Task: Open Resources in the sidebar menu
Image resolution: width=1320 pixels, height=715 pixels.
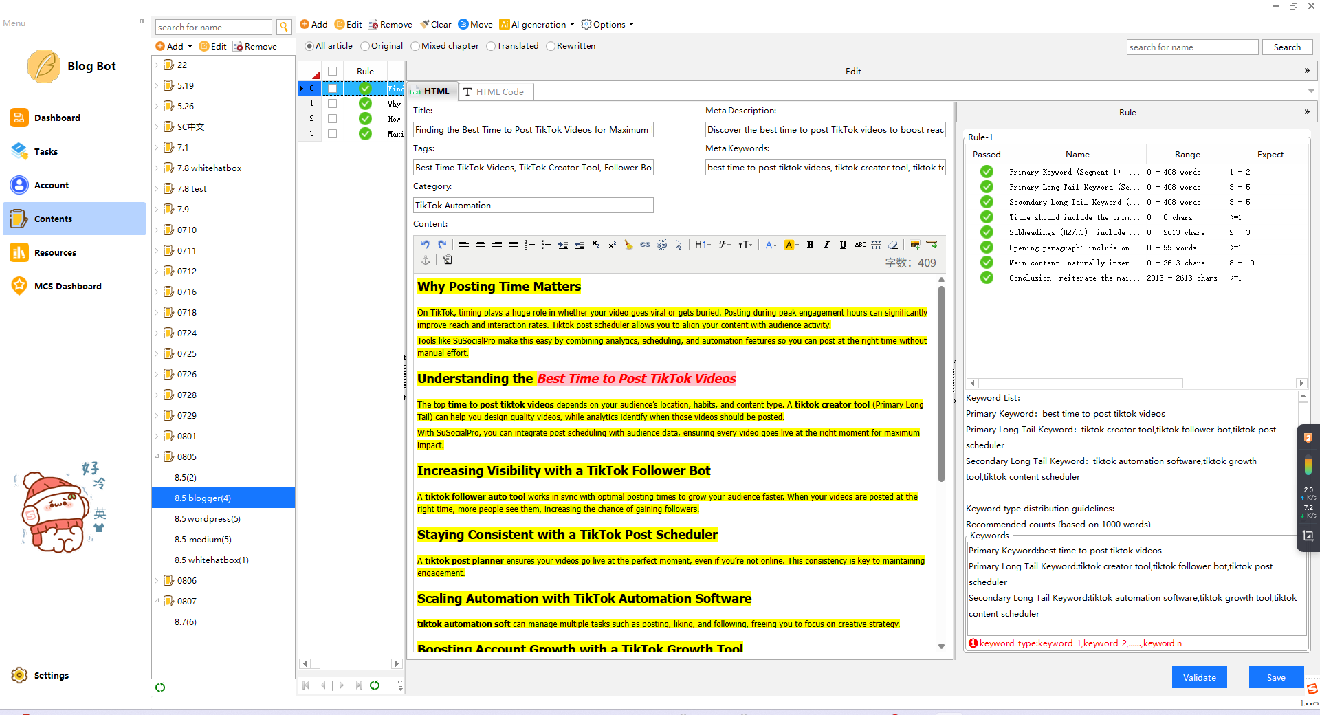Action: point(55,253)
